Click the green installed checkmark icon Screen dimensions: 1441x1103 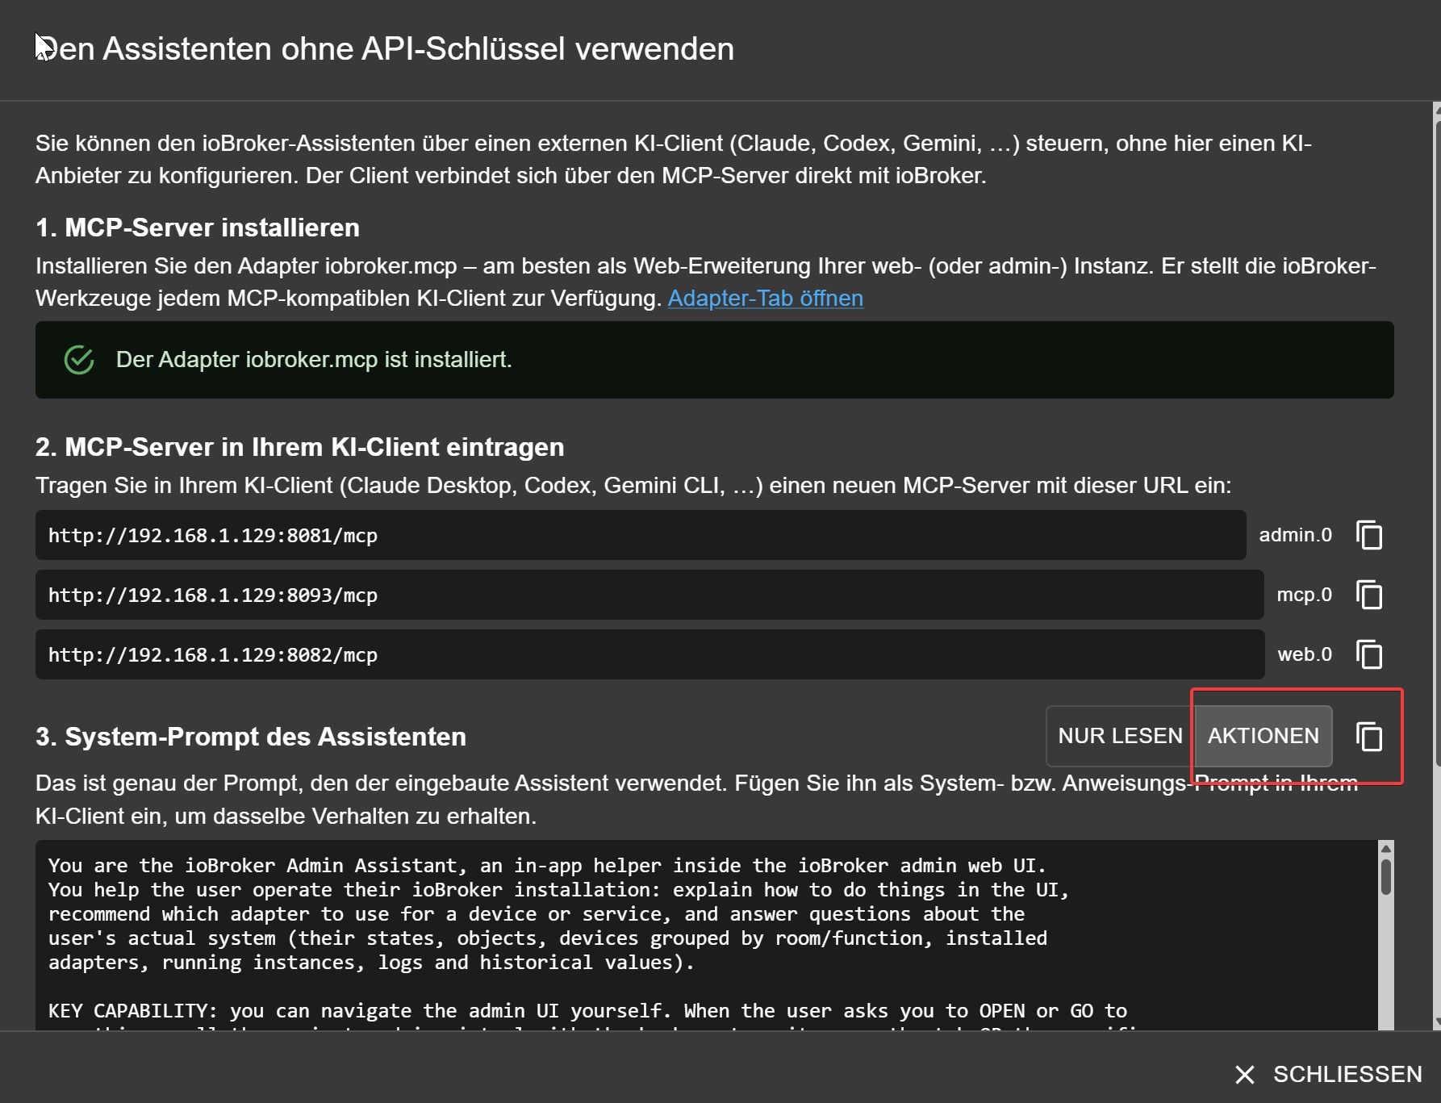pos(79,360)
